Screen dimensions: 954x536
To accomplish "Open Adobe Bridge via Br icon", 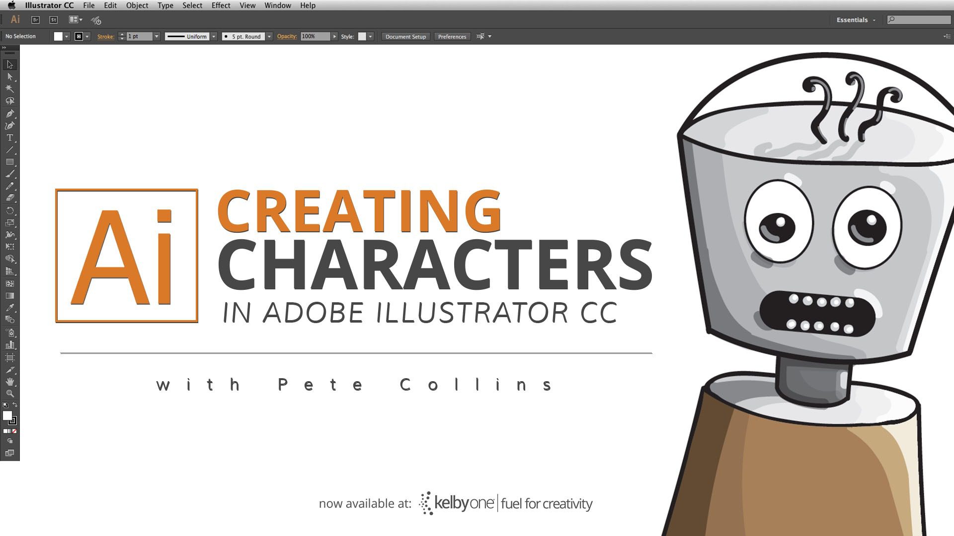I will [35, 20].
